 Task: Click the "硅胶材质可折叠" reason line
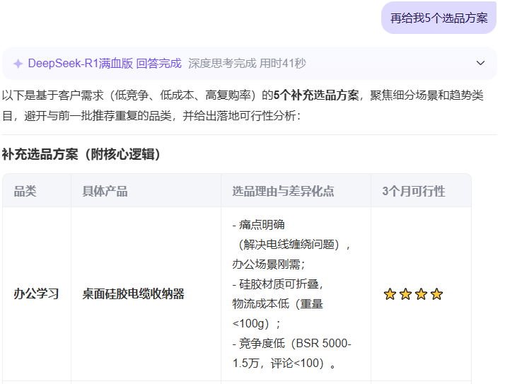point(278,284)
